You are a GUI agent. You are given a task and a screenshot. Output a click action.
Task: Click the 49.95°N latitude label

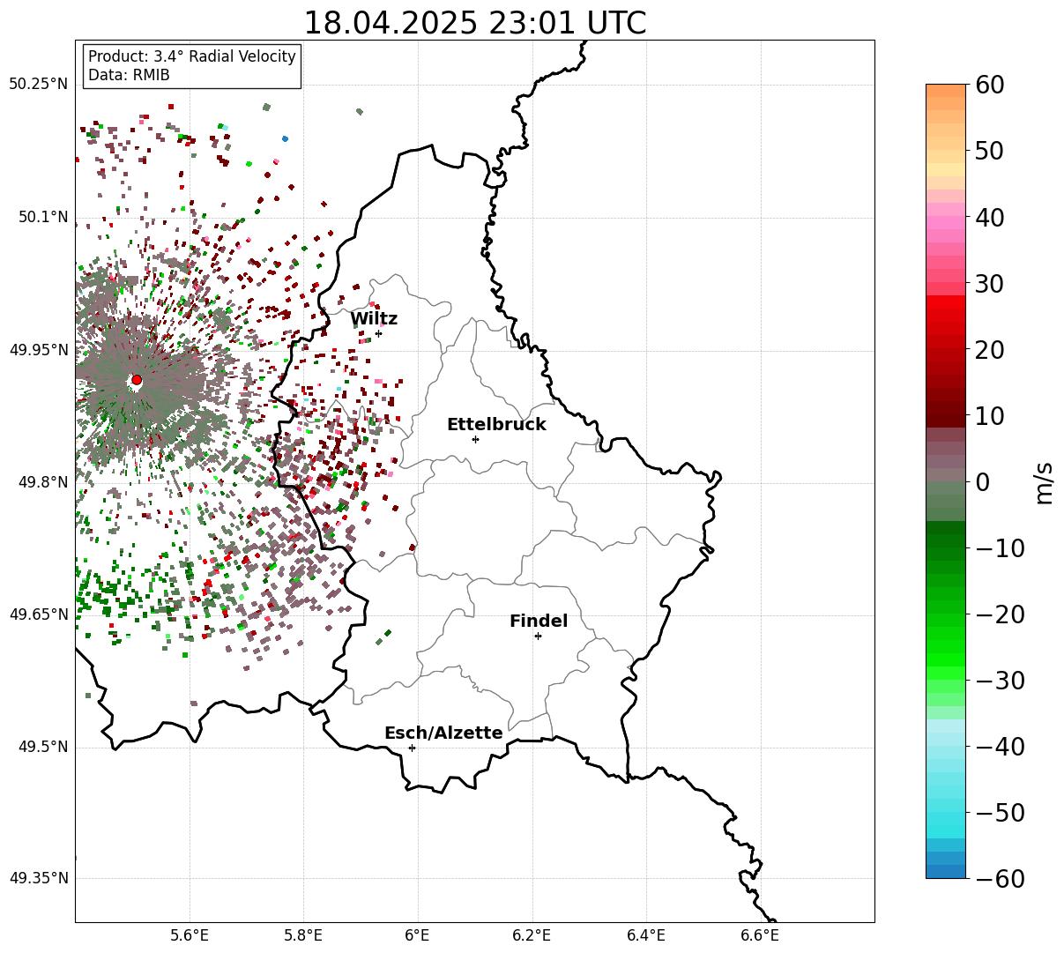click(x=38, y=350)
